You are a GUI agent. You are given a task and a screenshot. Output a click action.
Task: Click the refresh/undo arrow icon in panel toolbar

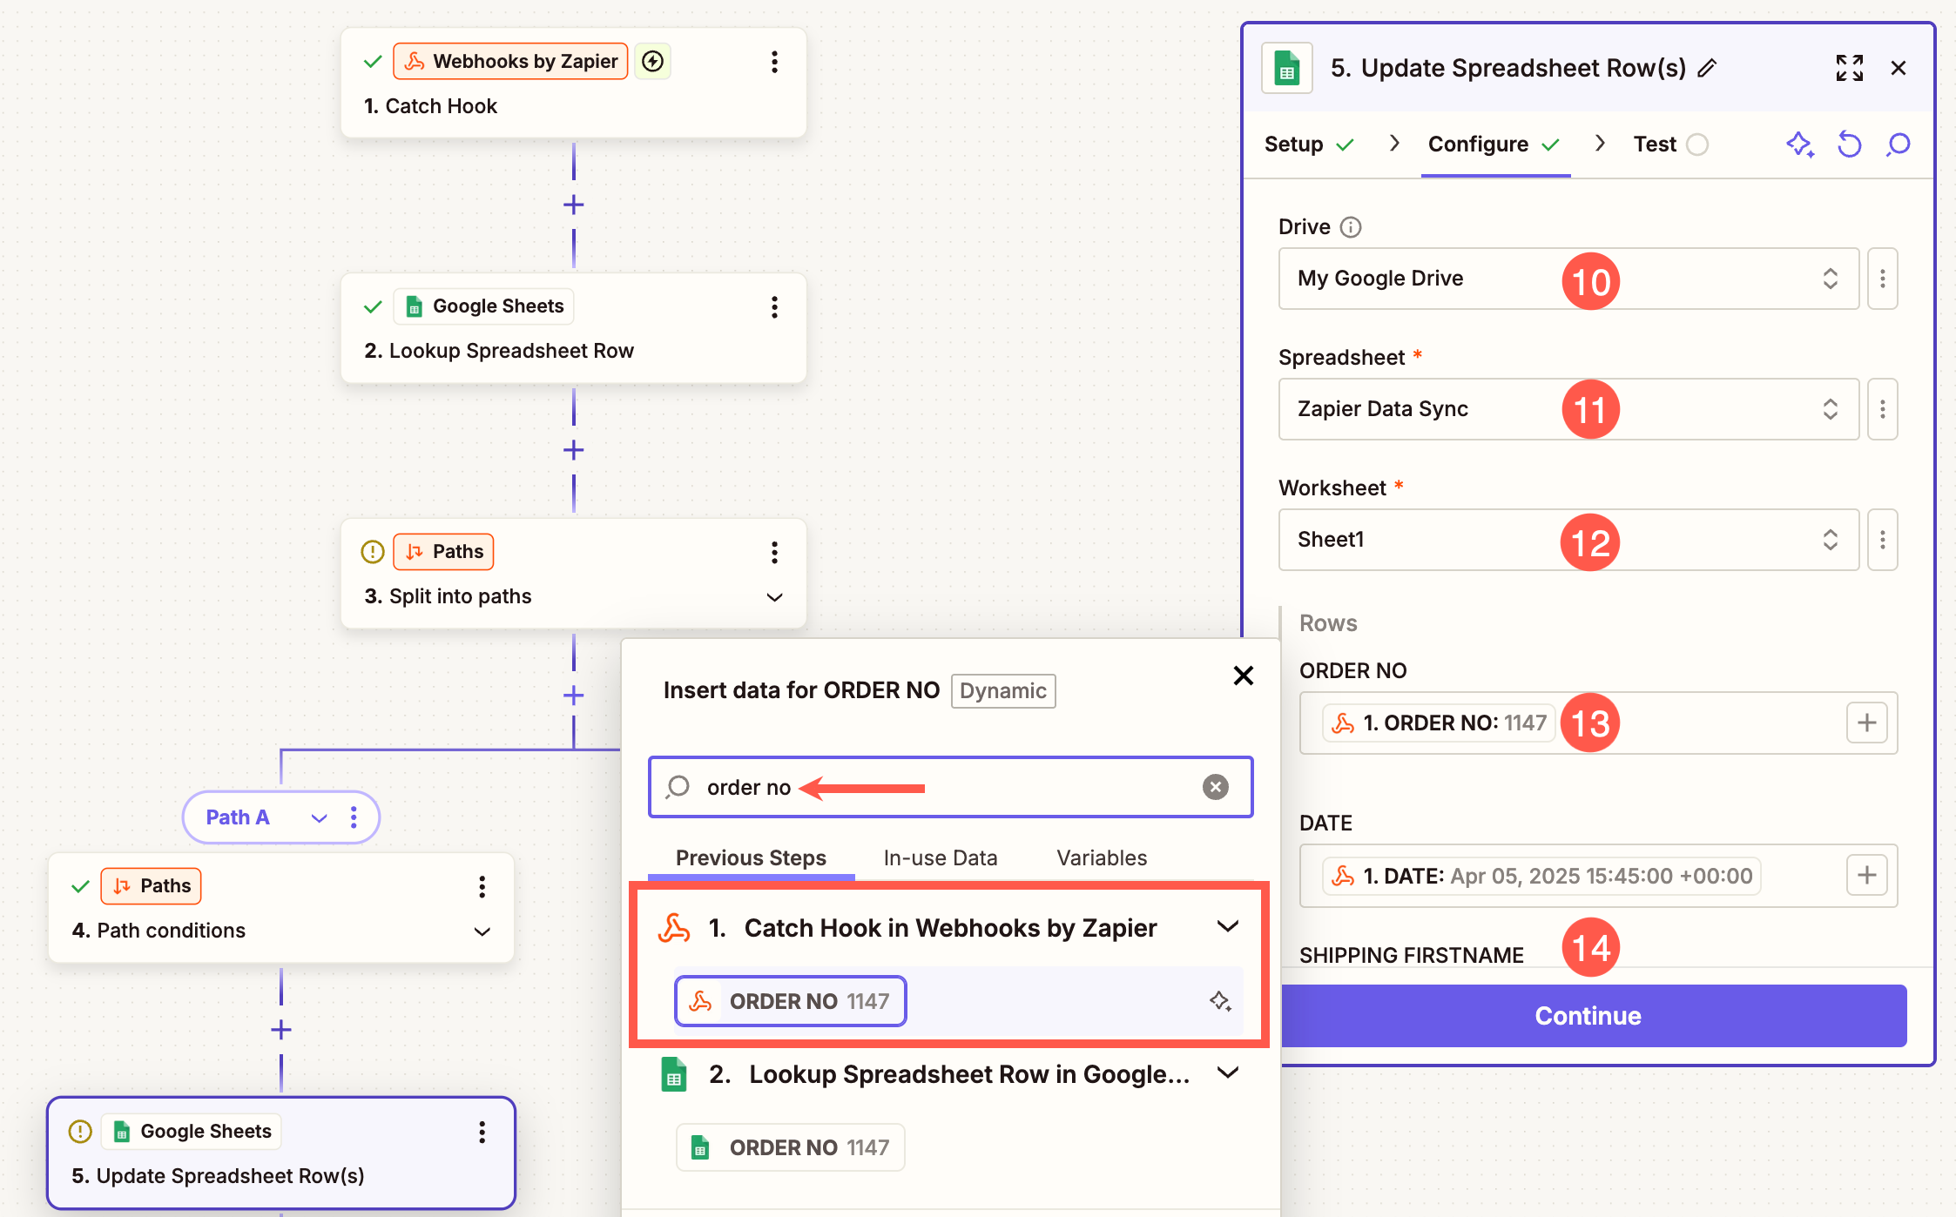coord(1849,145)
